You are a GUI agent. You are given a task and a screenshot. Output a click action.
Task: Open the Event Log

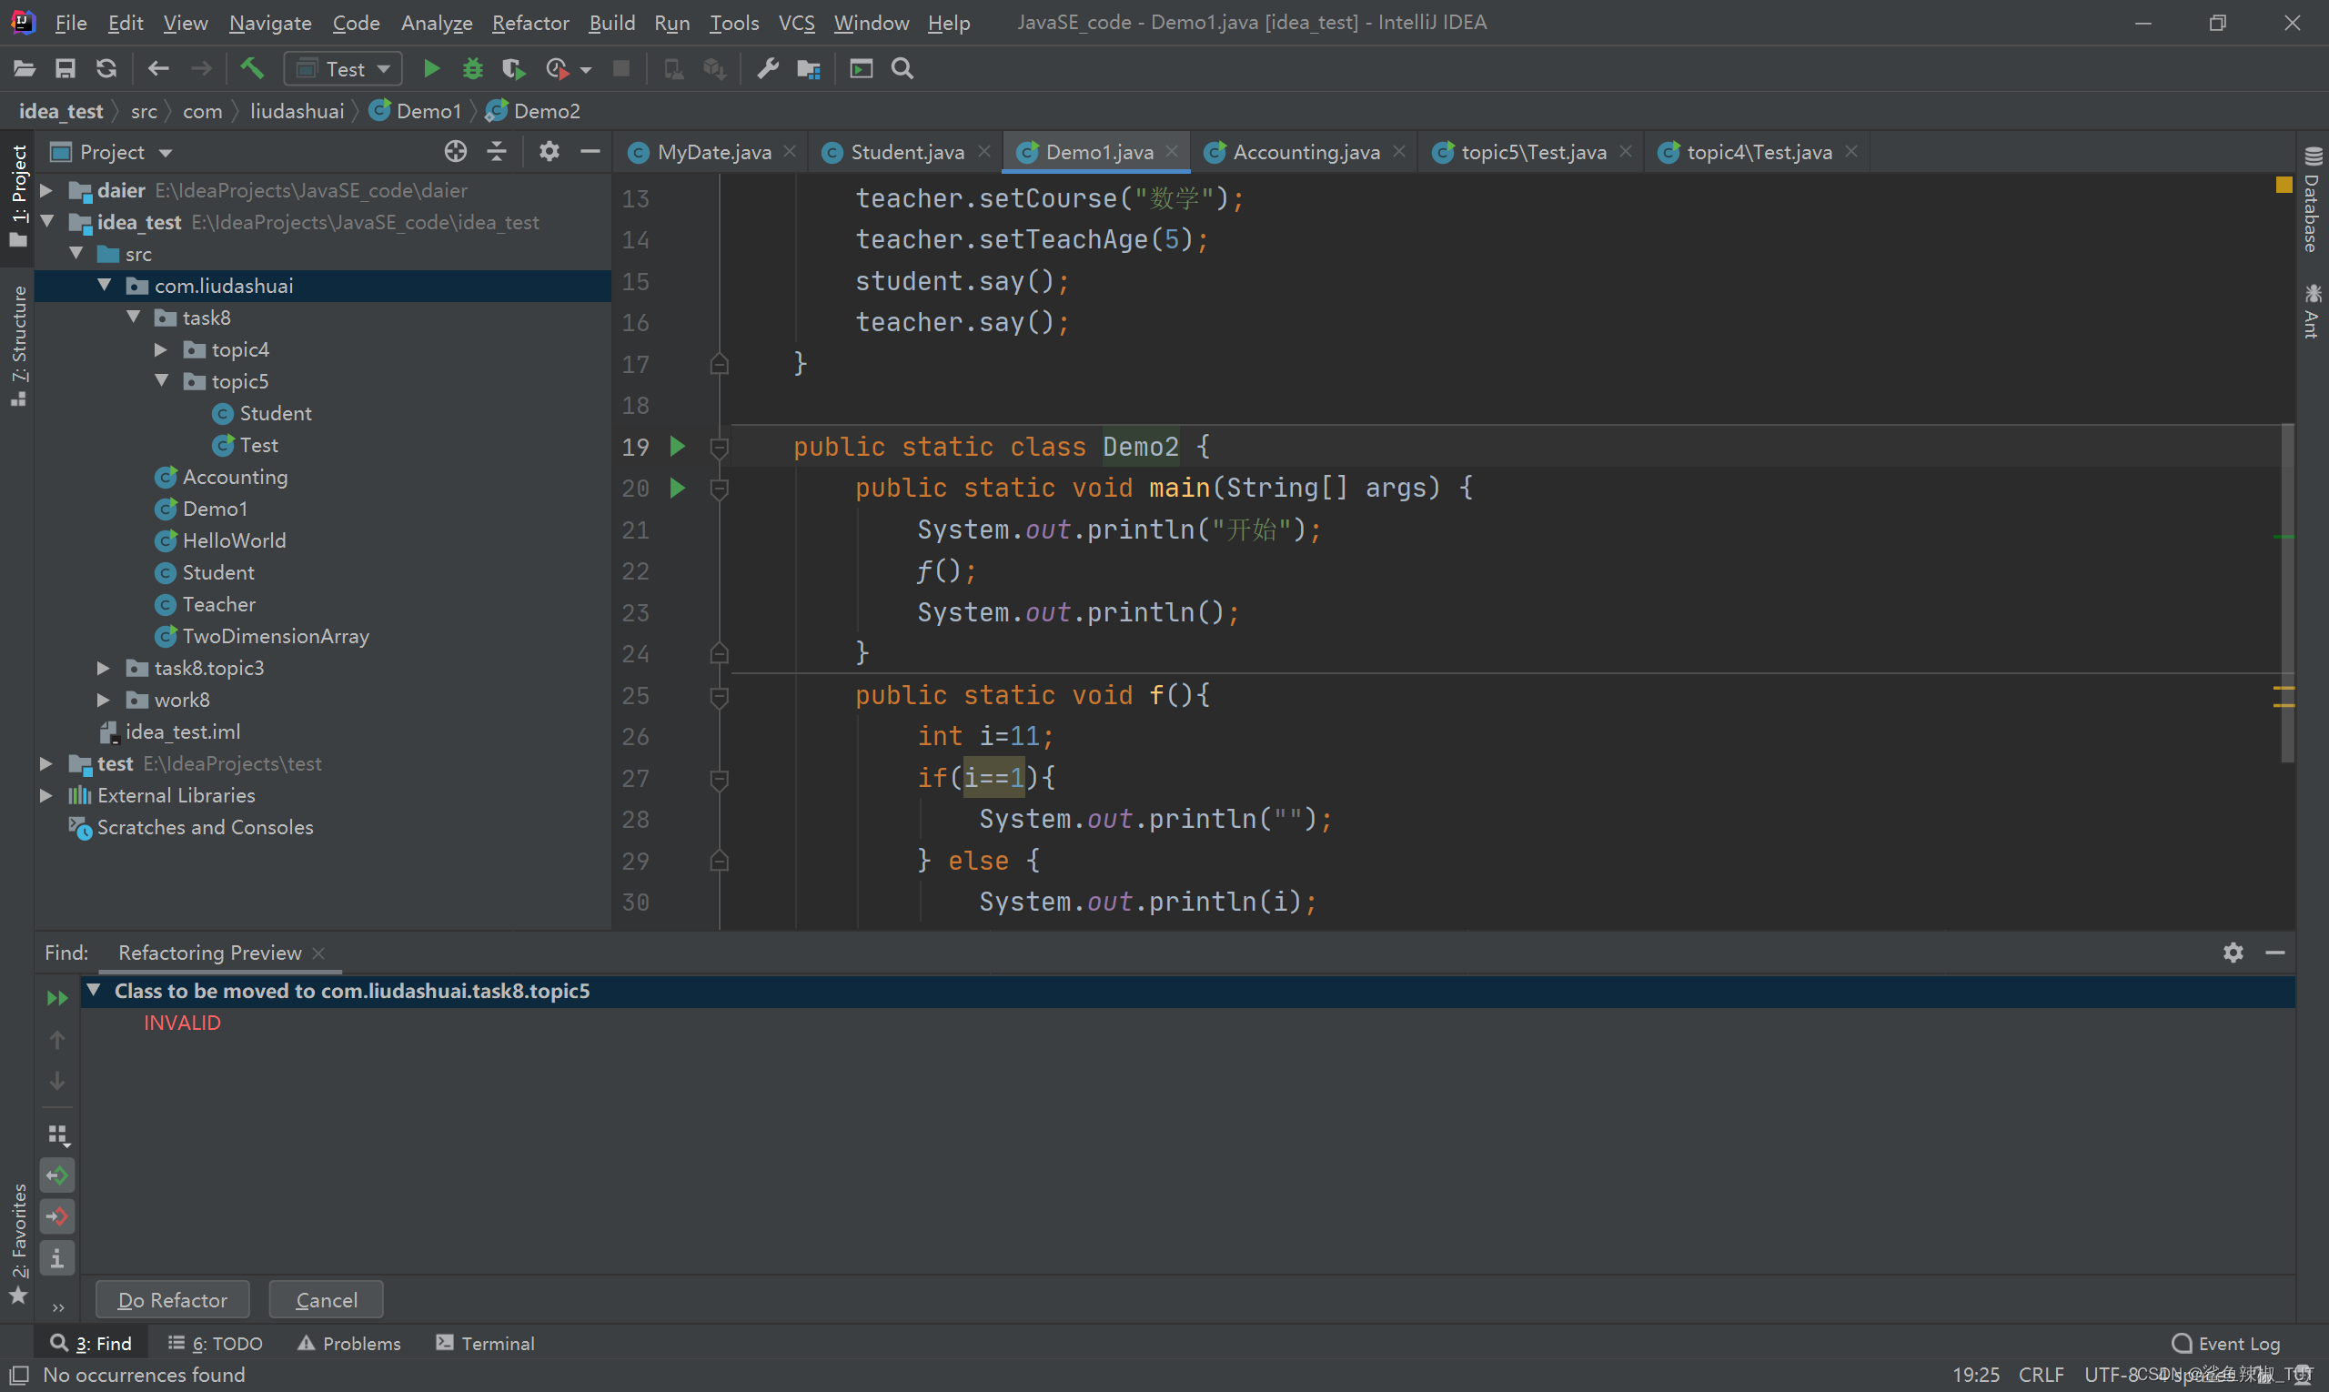click(x=2227, y=1343)
